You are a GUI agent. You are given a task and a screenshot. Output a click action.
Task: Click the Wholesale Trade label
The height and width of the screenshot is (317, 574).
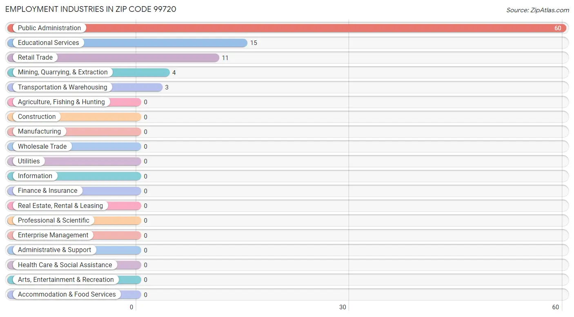(x=42, y=146)
